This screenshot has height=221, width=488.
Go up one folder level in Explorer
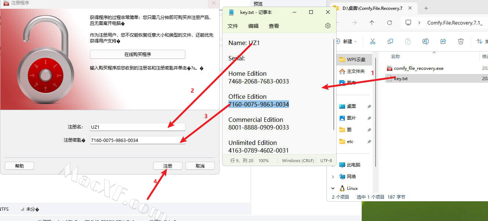372,23
